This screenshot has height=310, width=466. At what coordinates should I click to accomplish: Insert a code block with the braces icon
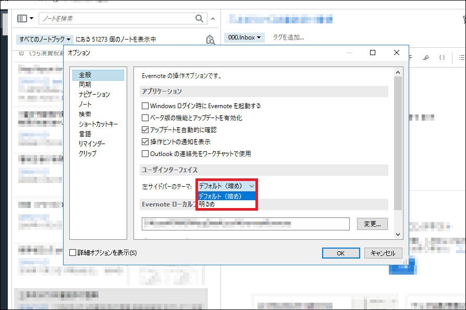[x=442, y=57]
